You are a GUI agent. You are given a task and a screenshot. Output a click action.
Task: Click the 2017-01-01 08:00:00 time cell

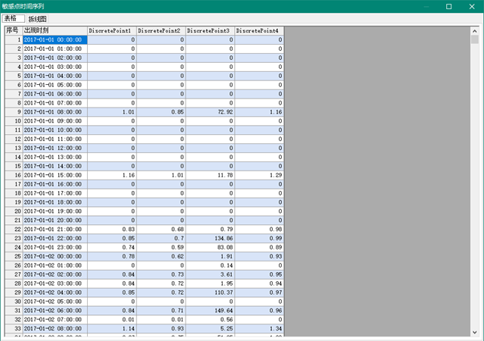[x=55, y=112]
